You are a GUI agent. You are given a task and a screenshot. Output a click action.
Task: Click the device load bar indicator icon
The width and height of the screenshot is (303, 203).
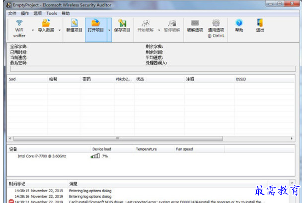pyautogui.click(x=95, y=156)
